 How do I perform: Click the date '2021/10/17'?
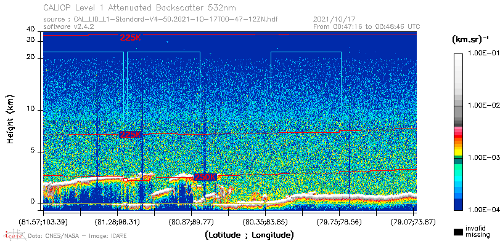pyautogui.click(x=334, y=20)
